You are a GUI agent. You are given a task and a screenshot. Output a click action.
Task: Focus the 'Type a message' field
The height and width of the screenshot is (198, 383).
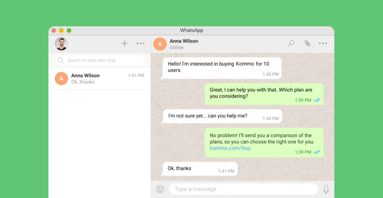point(244,189)
